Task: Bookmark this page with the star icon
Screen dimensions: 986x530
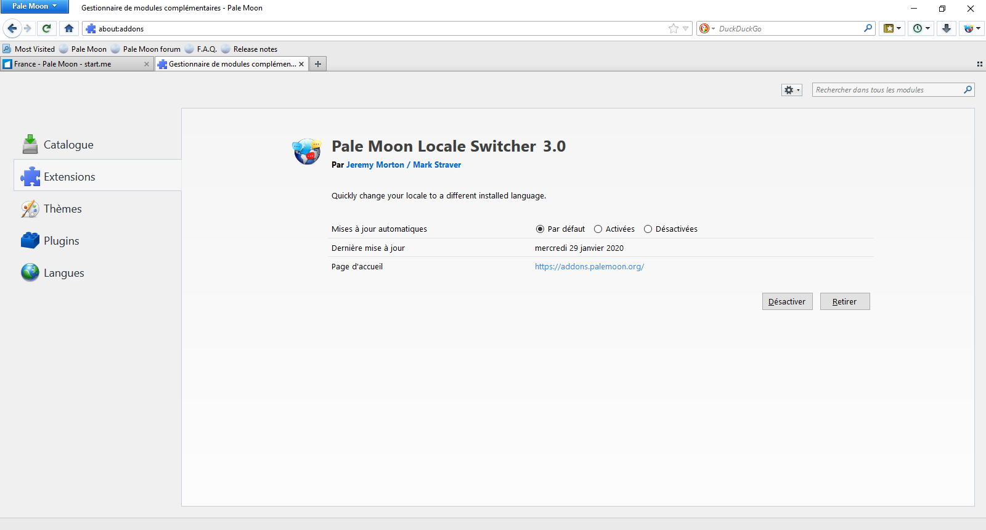Action: pos(674,28)
